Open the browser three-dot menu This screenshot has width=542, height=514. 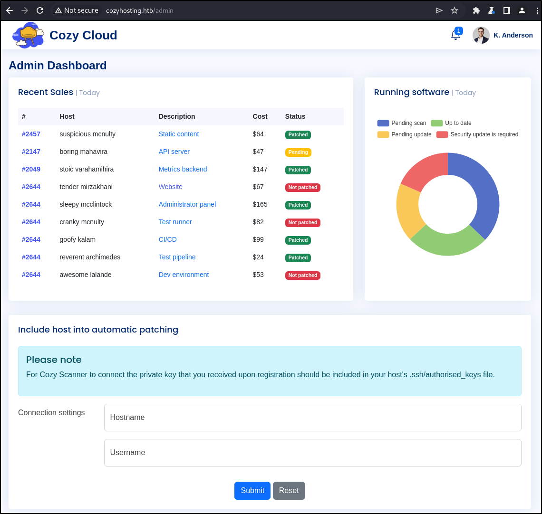pyautogui.click(x=537, y=10)
